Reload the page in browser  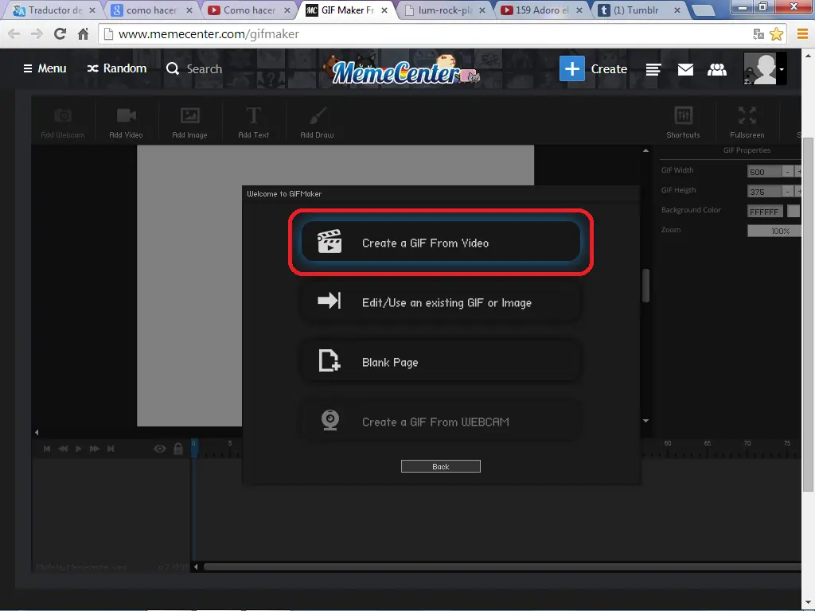point(60,34)
